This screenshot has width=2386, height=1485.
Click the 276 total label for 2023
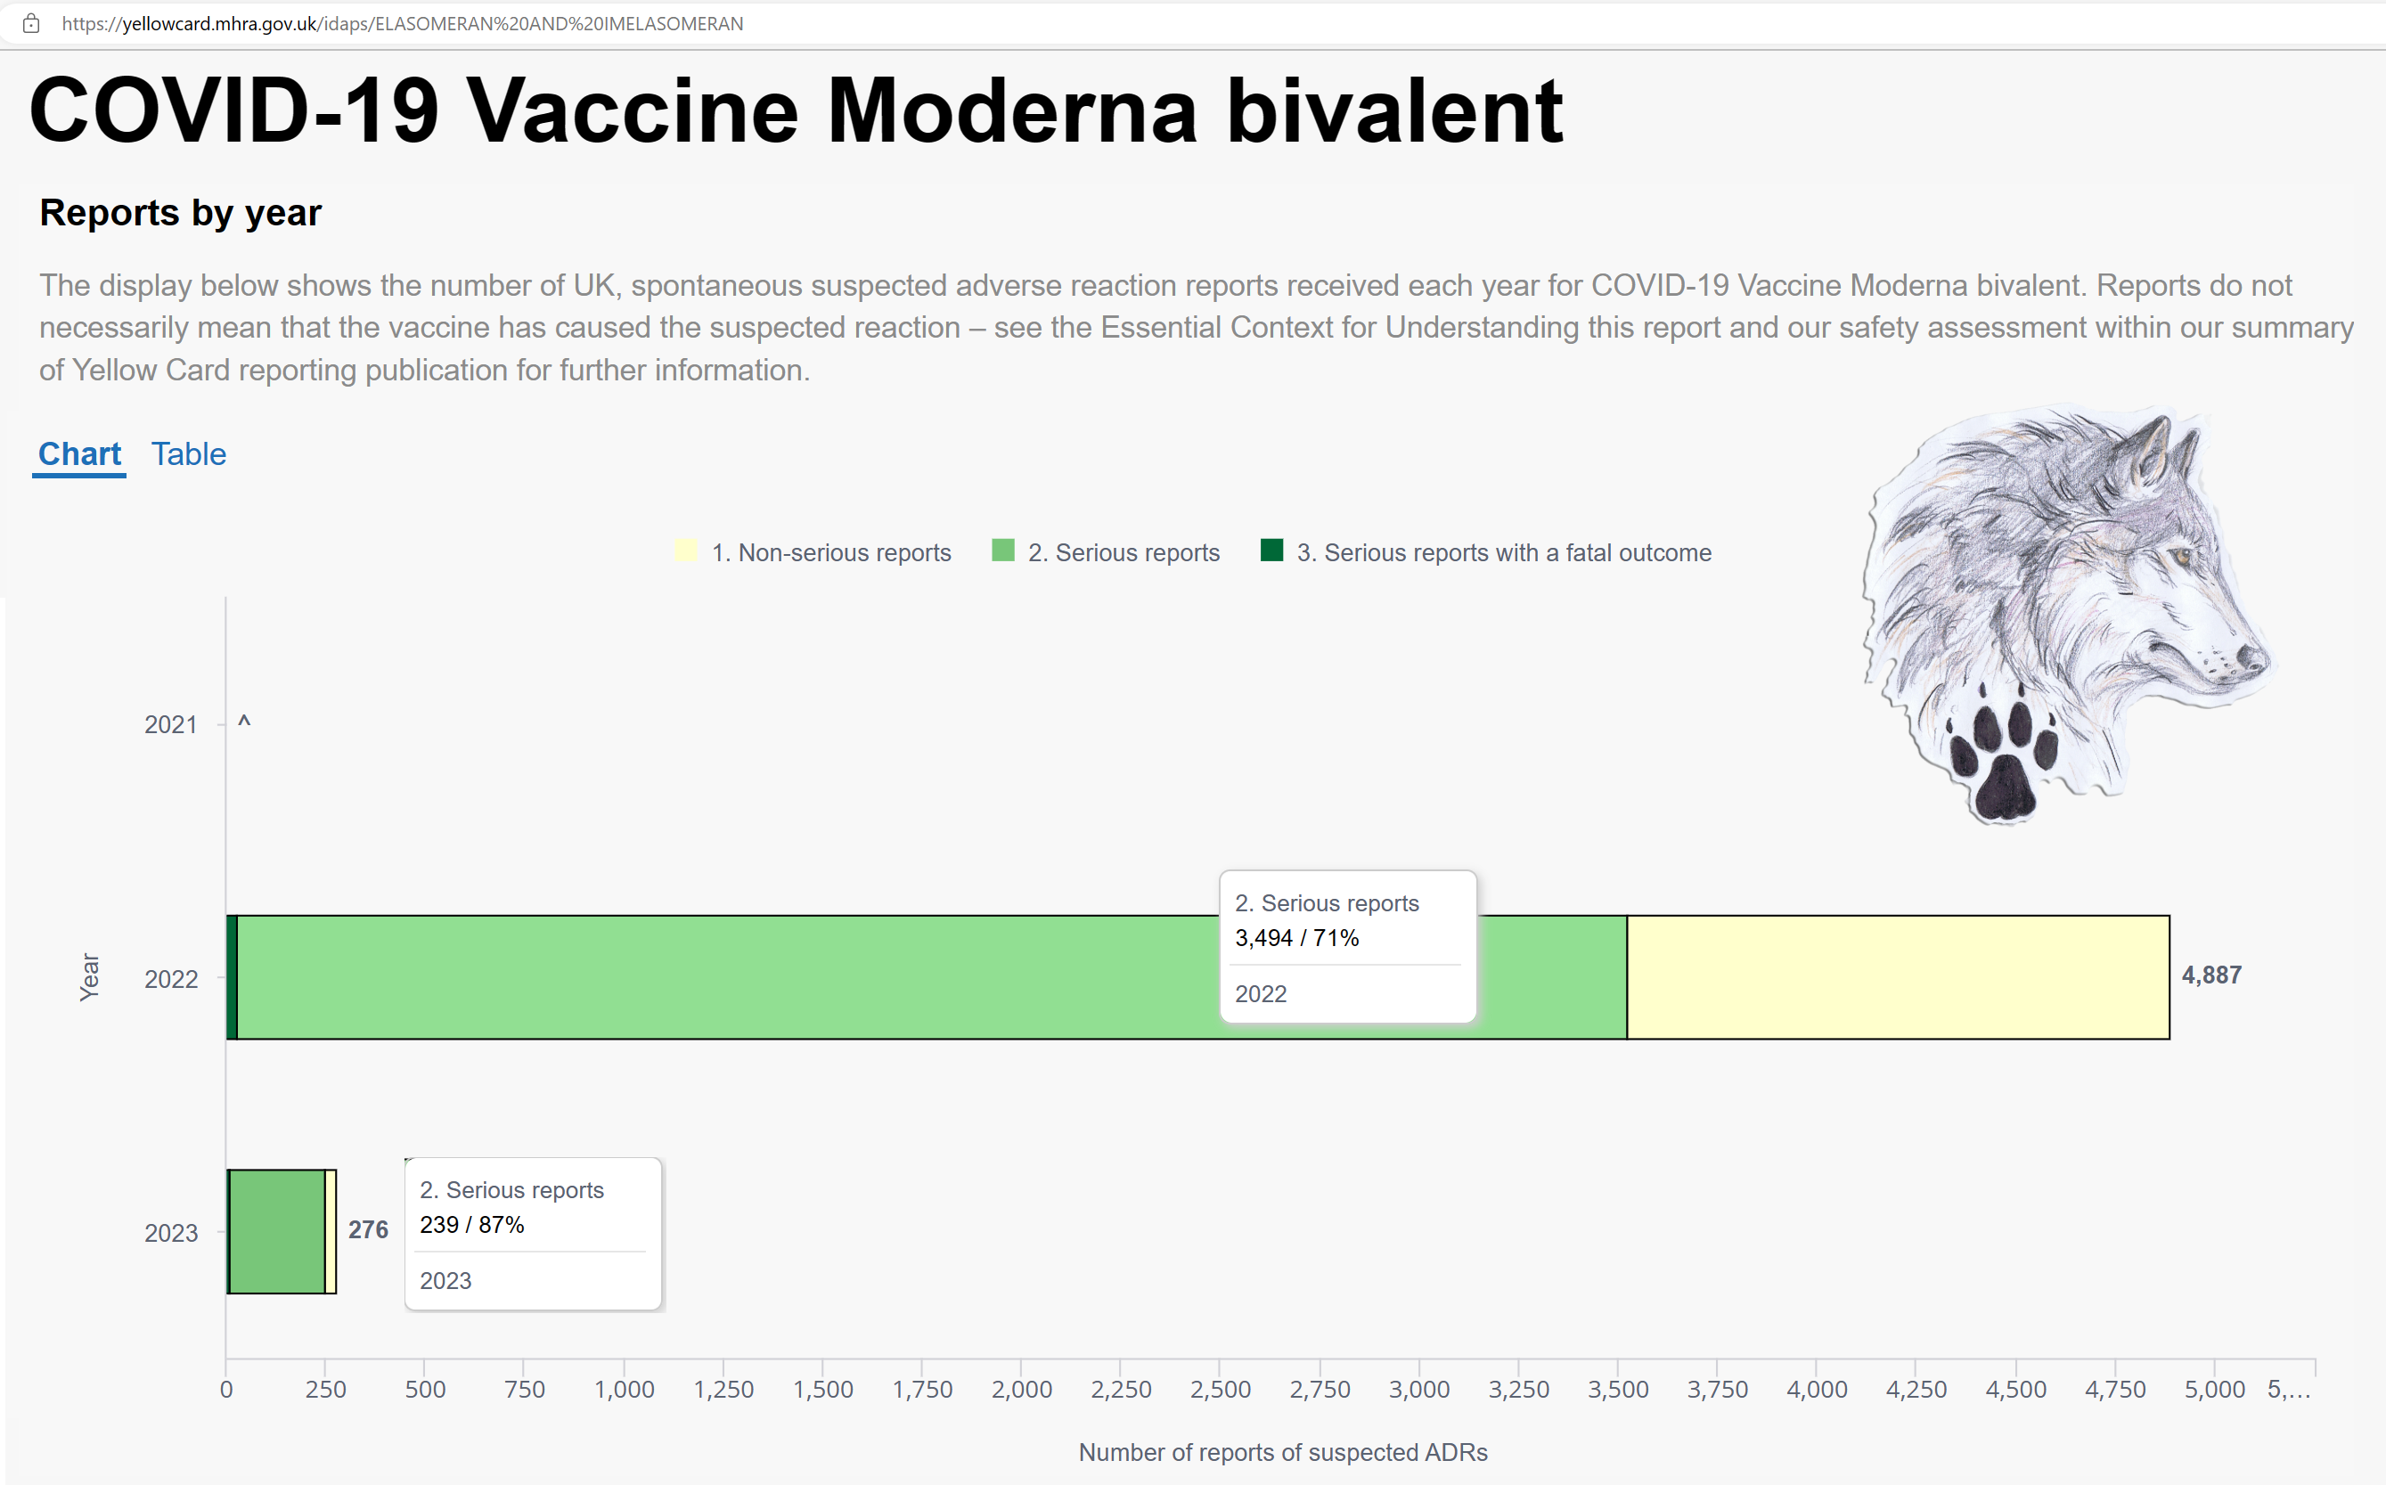click(368, 1229)
